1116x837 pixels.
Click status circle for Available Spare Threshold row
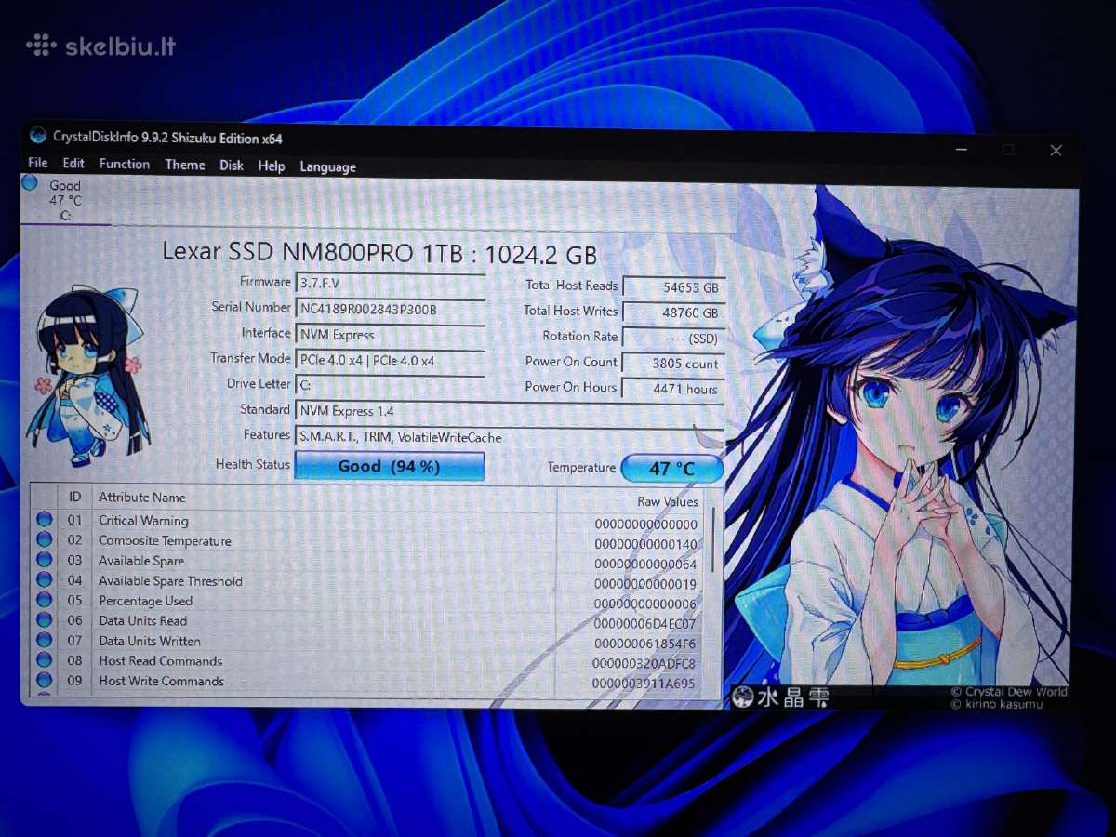click(44, 579)
